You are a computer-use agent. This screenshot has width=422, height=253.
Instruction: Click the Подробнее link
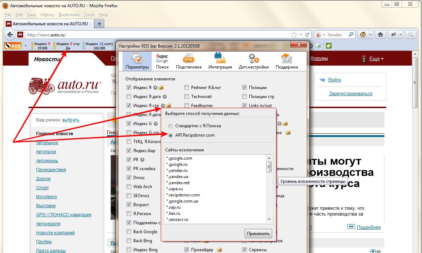369,227
